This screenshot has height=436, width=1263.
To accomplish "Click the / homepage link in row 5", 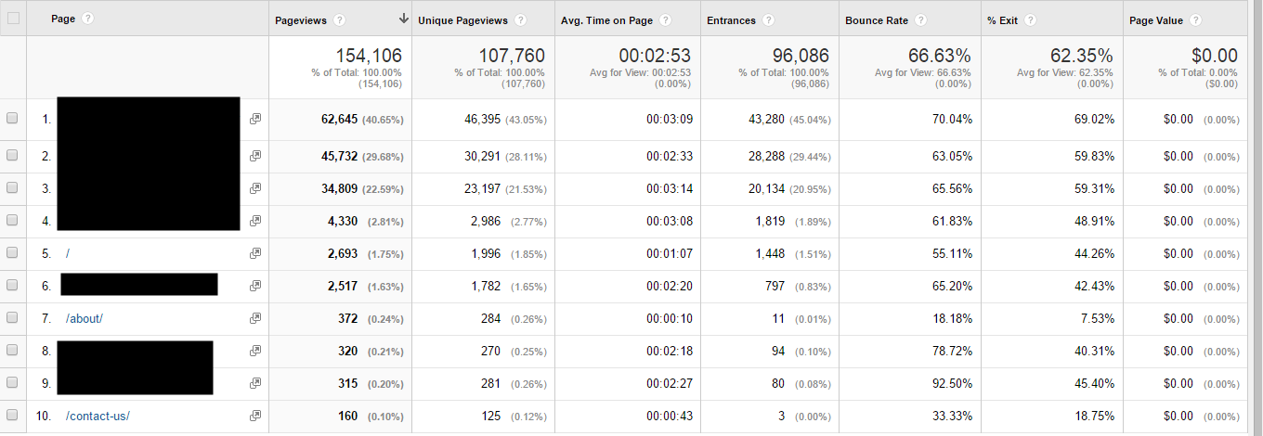I will 68,253.
